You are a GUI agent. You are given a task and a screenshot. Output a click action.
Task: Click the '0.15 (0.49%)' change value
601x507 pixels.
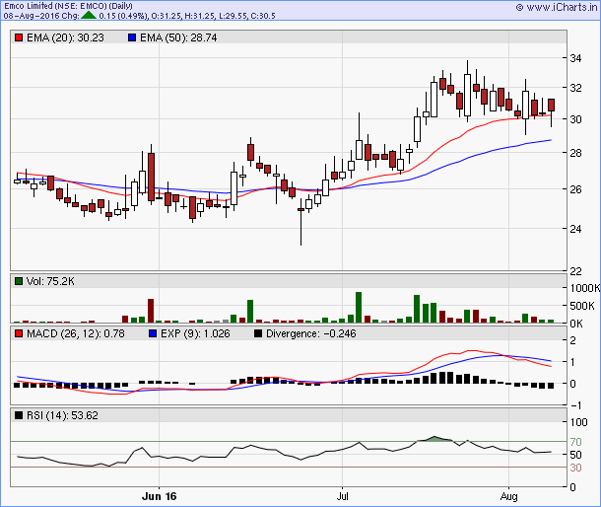coord(123,16)
